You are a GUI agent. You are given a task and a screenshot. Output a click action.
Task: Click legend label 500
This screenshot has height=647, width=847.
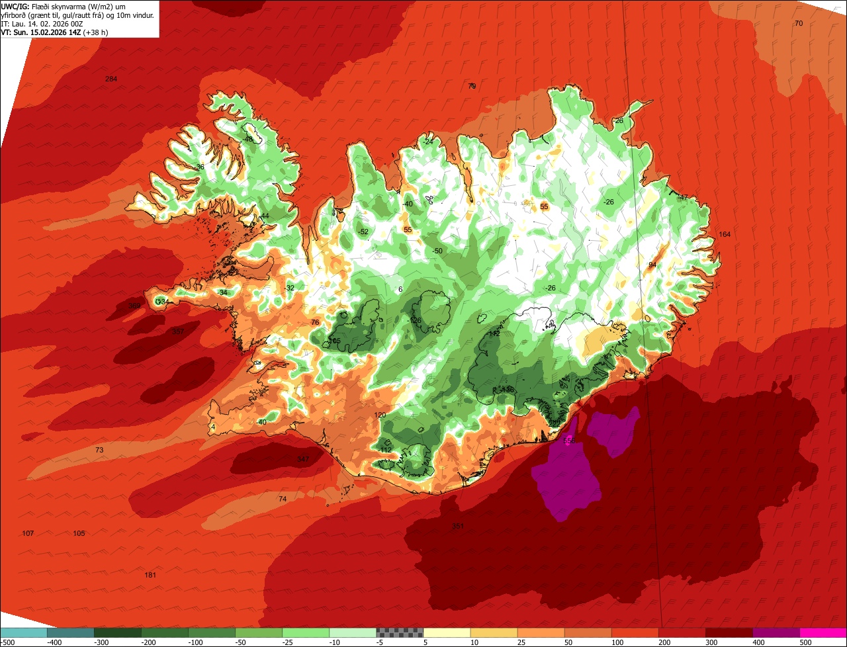(x=805, y=642)
